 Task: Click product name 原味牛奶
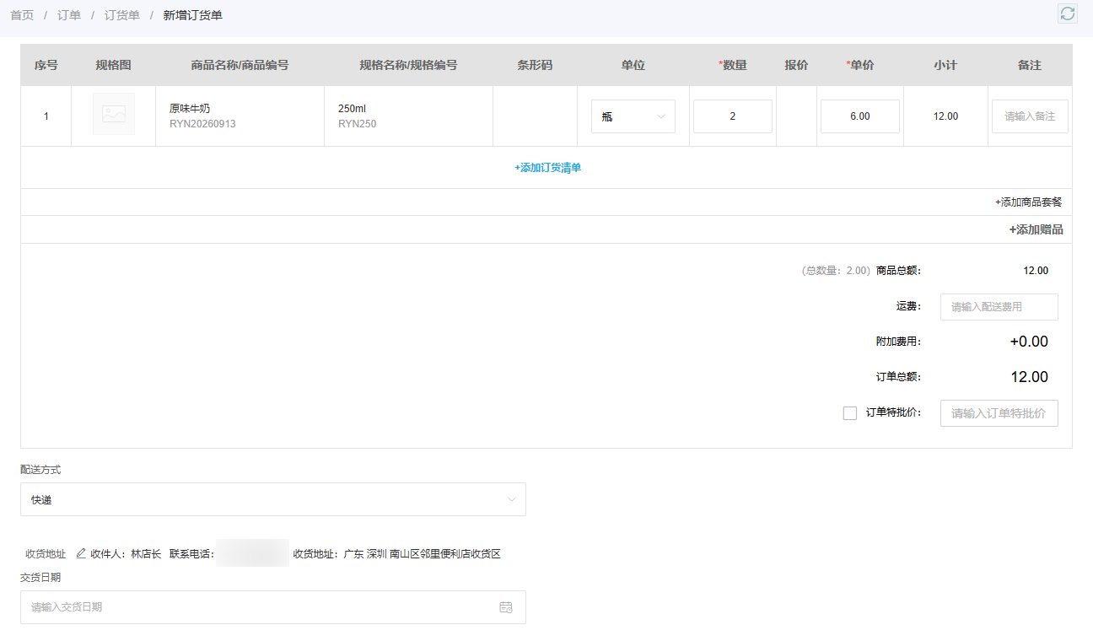[190, 109]
